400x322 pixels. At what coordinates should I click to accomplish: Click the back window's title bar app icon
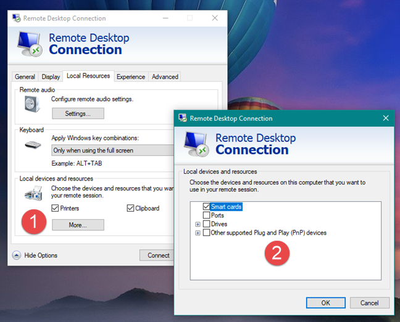coord(16,18)
